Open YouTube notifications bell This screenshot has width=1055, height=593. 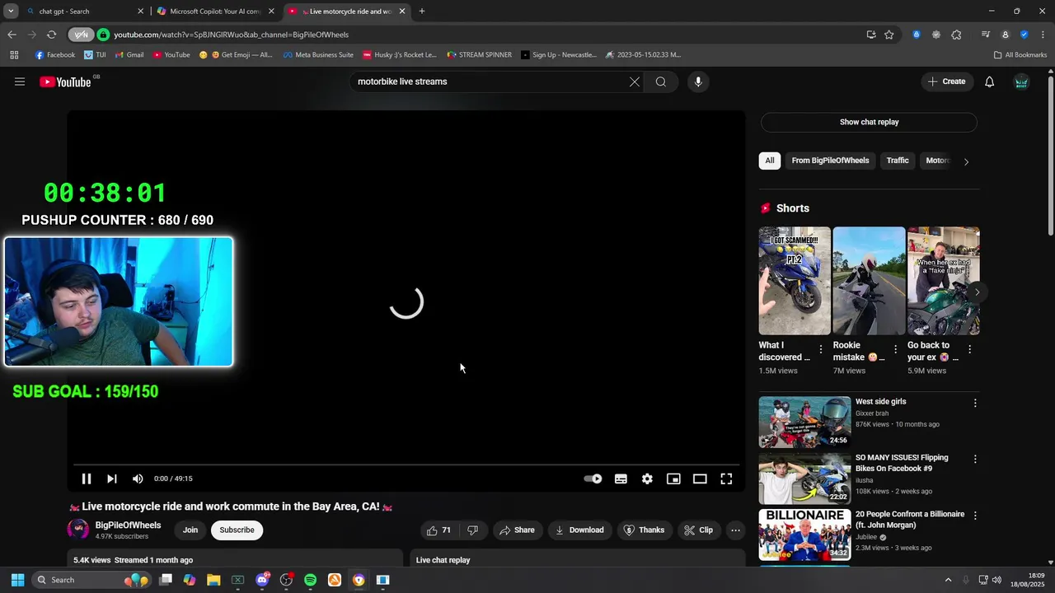pyautogui.click(x=990, y=82)
